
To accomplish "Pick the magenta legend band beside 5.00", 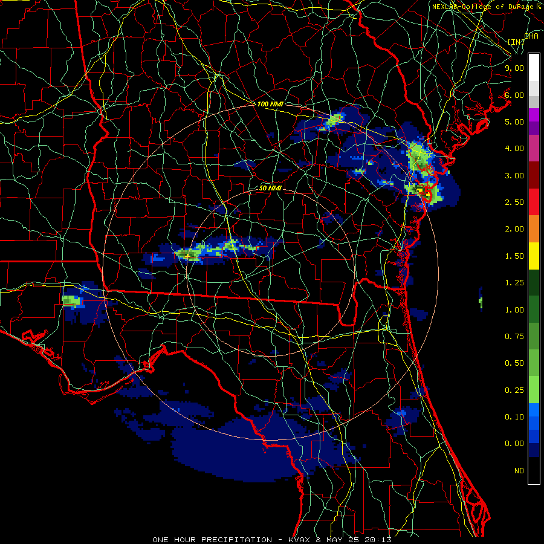I will pyautogui.click(x=534, y=115).
